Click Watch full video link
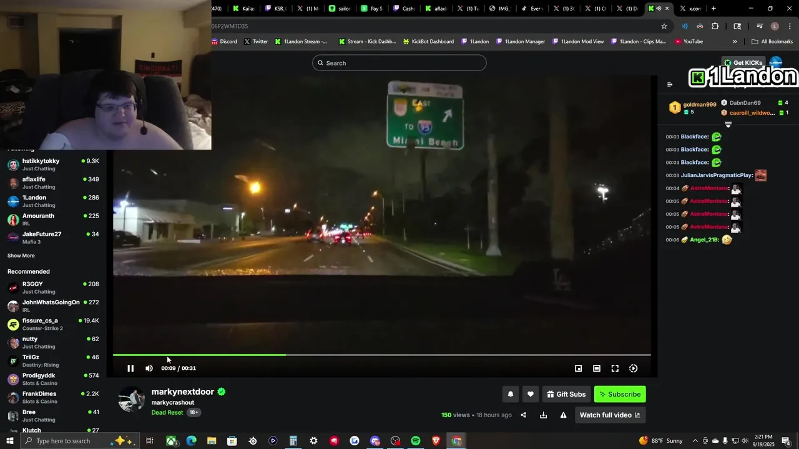The width and height of the screenshot is (799, 449). [x=610, y=415]
